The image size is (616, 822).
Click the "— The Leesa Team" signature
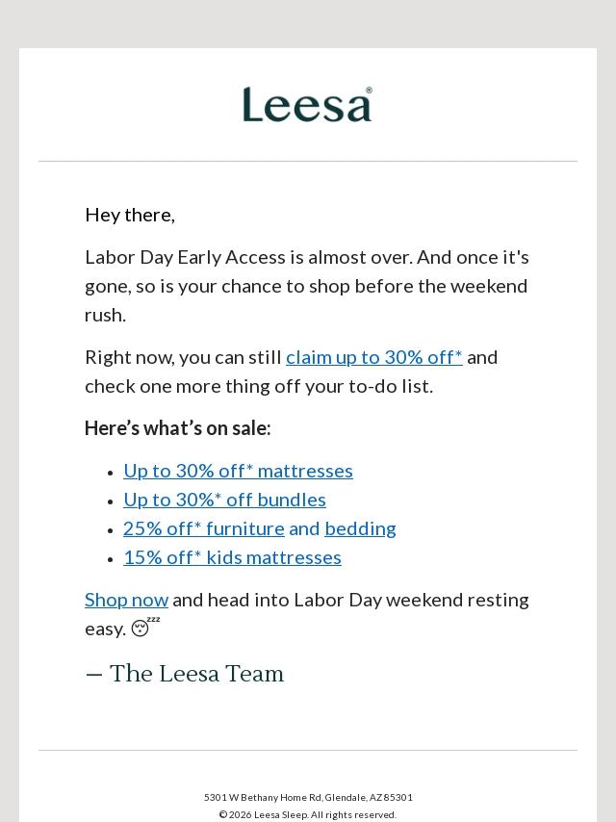[x=185, y=674]
